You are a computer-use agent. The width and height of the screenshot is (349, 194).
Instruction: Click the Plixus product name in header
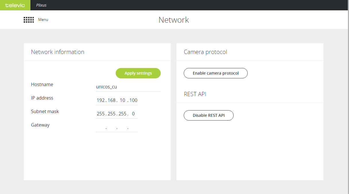41,5
